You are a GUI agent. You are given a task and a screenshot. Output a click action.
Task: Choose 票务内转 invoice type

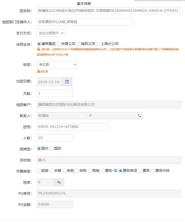coord(153,171)
